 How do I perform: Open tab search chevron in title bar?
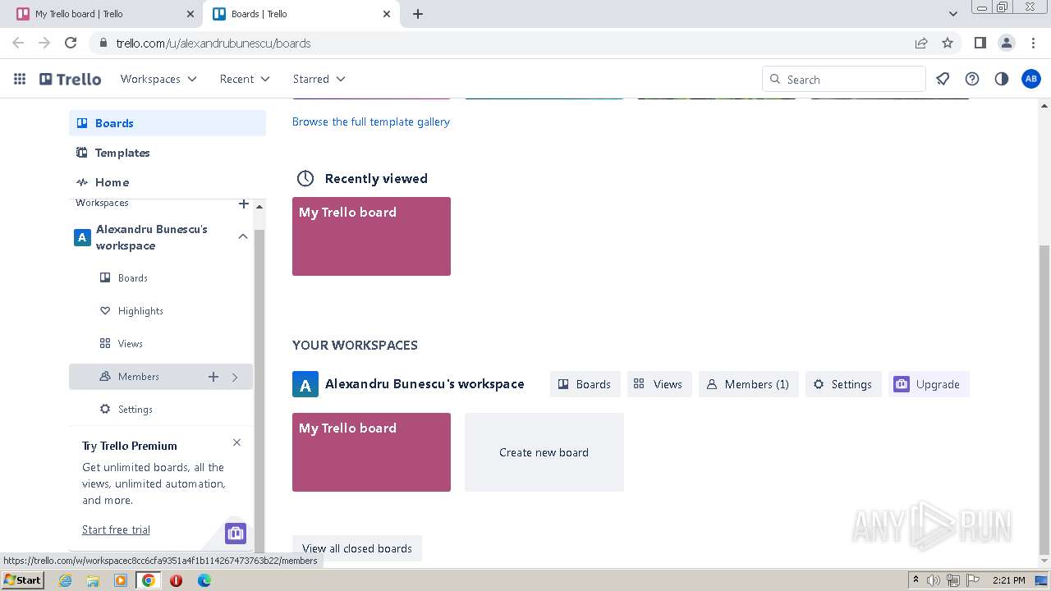952,14
